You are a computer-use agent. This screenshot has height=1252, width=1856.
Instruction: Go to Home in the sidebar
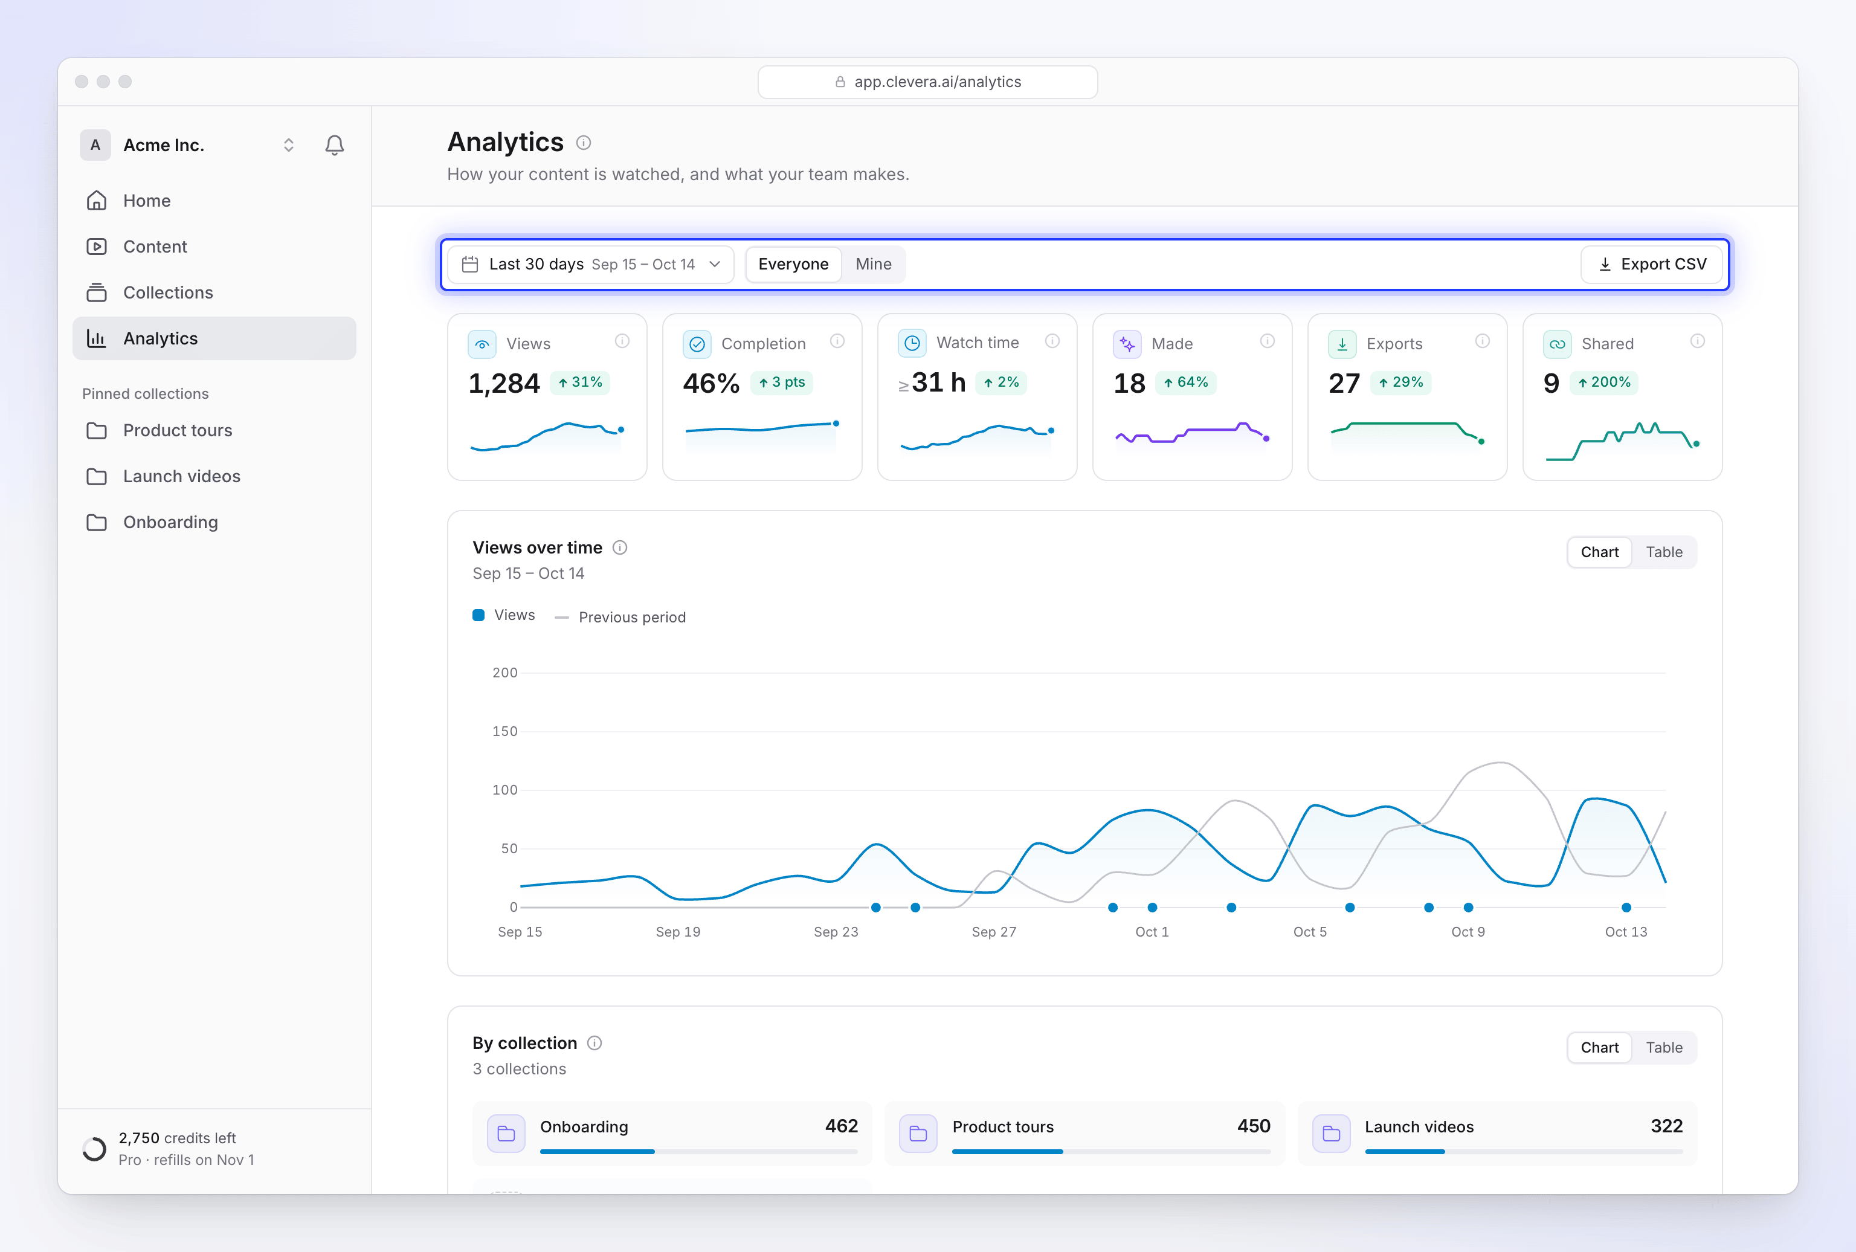pos(214,201)
